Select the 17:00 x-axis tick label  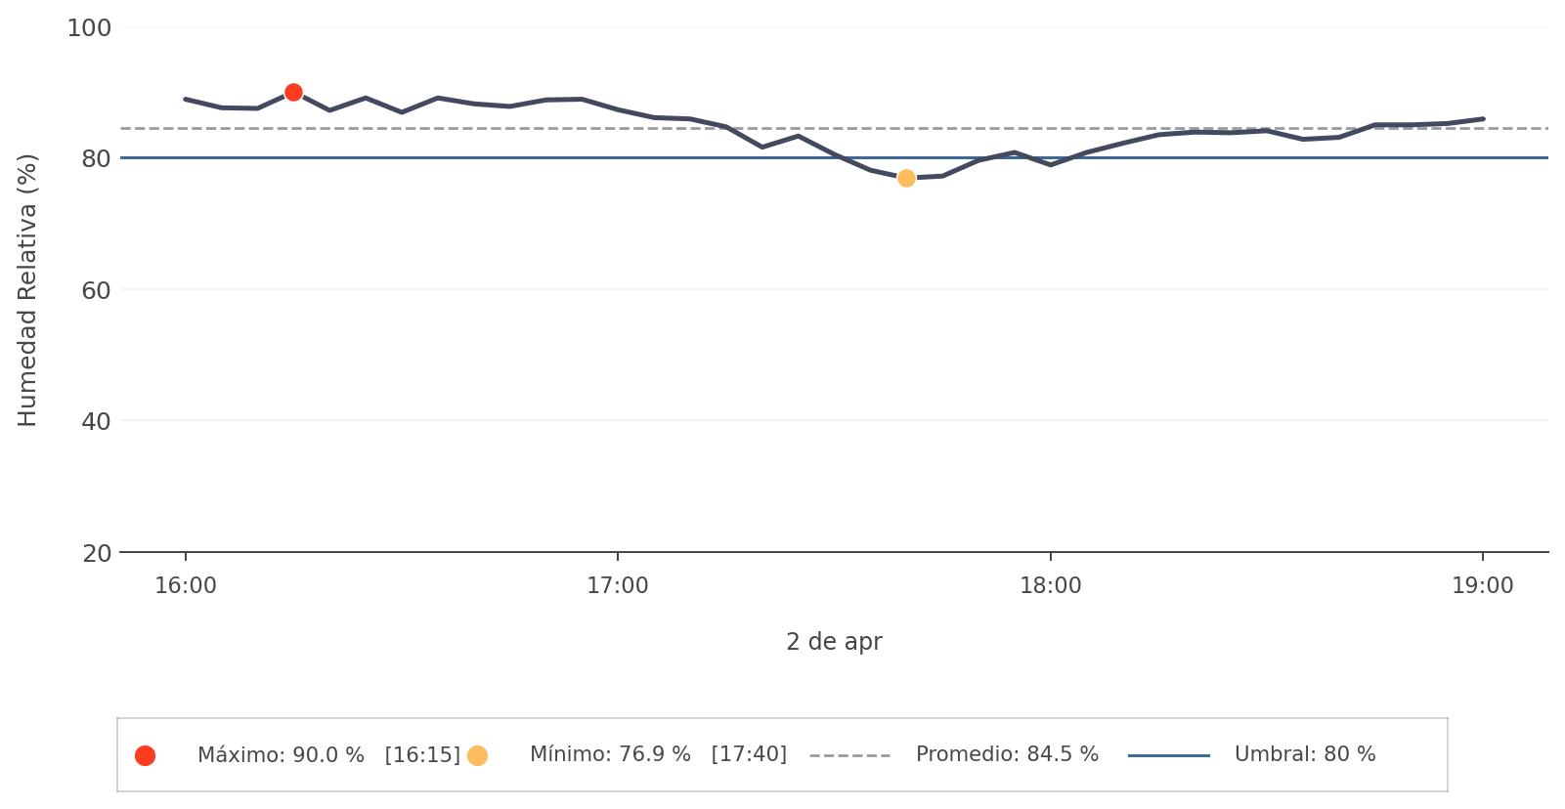pyautogui.click(x=618, y=586)
